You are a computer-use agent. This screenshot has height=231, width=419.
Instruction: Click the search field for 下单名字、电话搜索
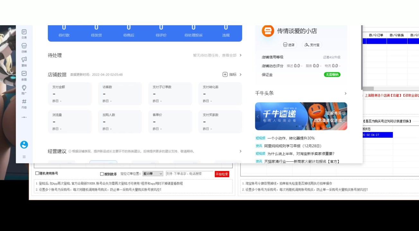coord(190,174)
